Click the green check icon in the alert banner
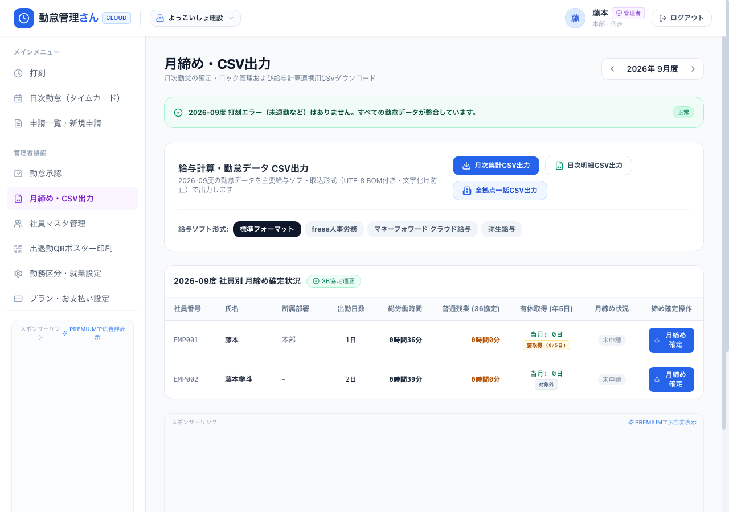 point(178,113)
